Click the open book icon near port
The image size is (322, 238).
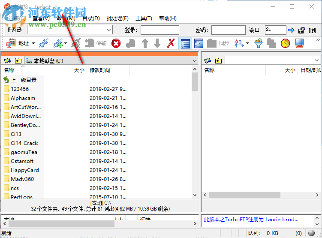pyautogui.click(x=312, y=30)
